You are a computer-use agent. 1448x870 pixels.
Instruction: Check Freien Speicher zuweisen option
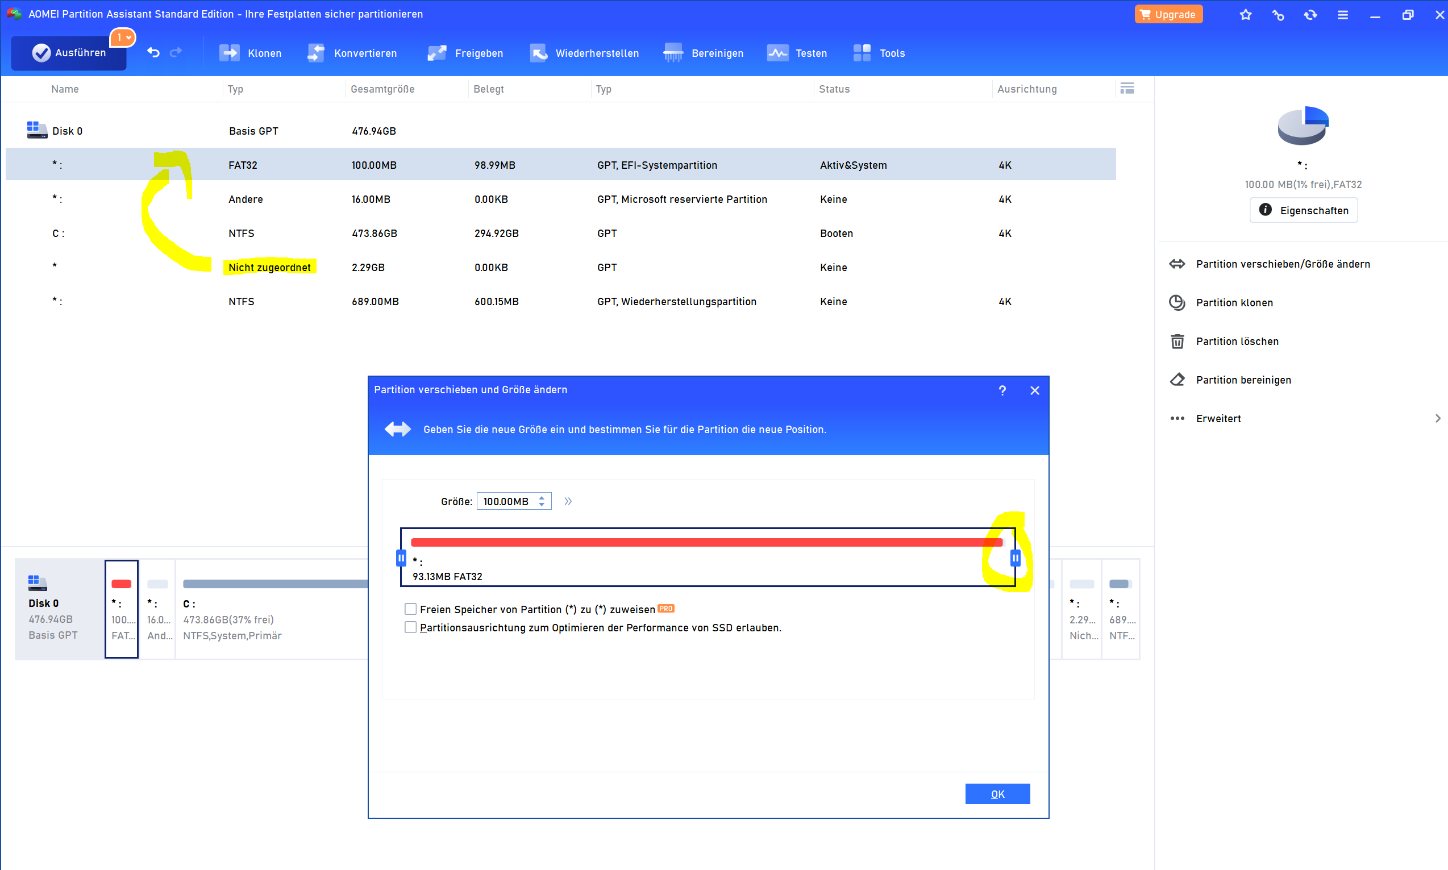tap(410, 609)
